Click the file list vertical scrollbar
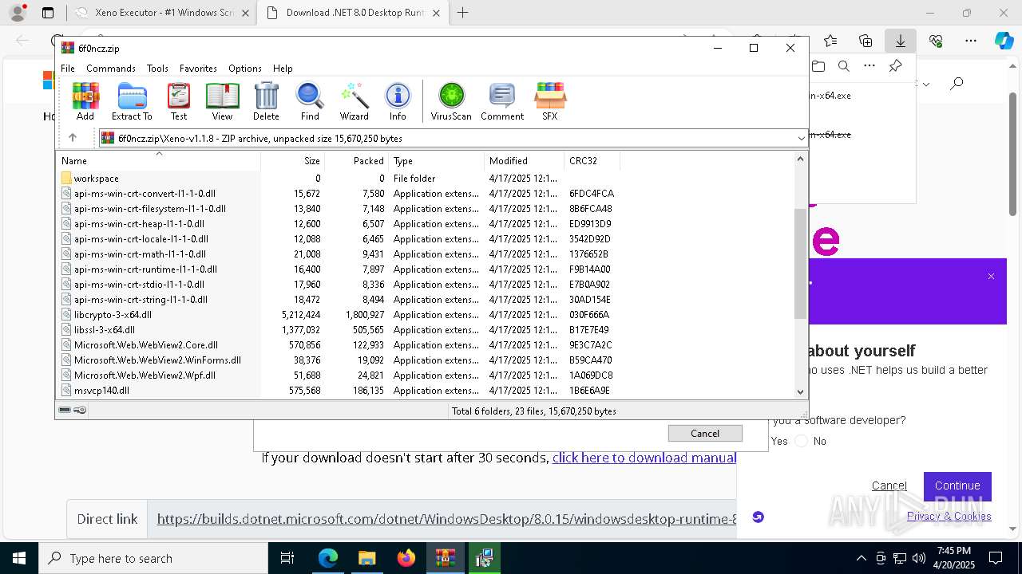Viewport: 1022px width, 574px height. [x=800, y=263]
